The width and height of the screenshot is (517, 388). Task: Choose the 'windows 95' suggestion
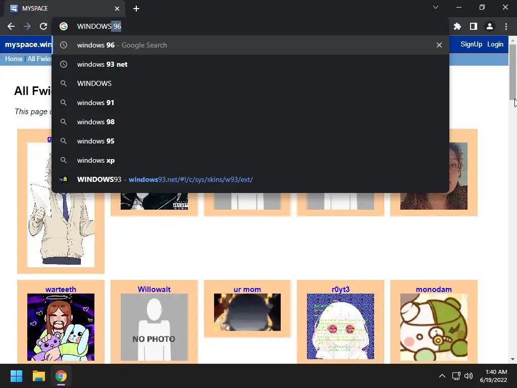[x=250, y=141]
